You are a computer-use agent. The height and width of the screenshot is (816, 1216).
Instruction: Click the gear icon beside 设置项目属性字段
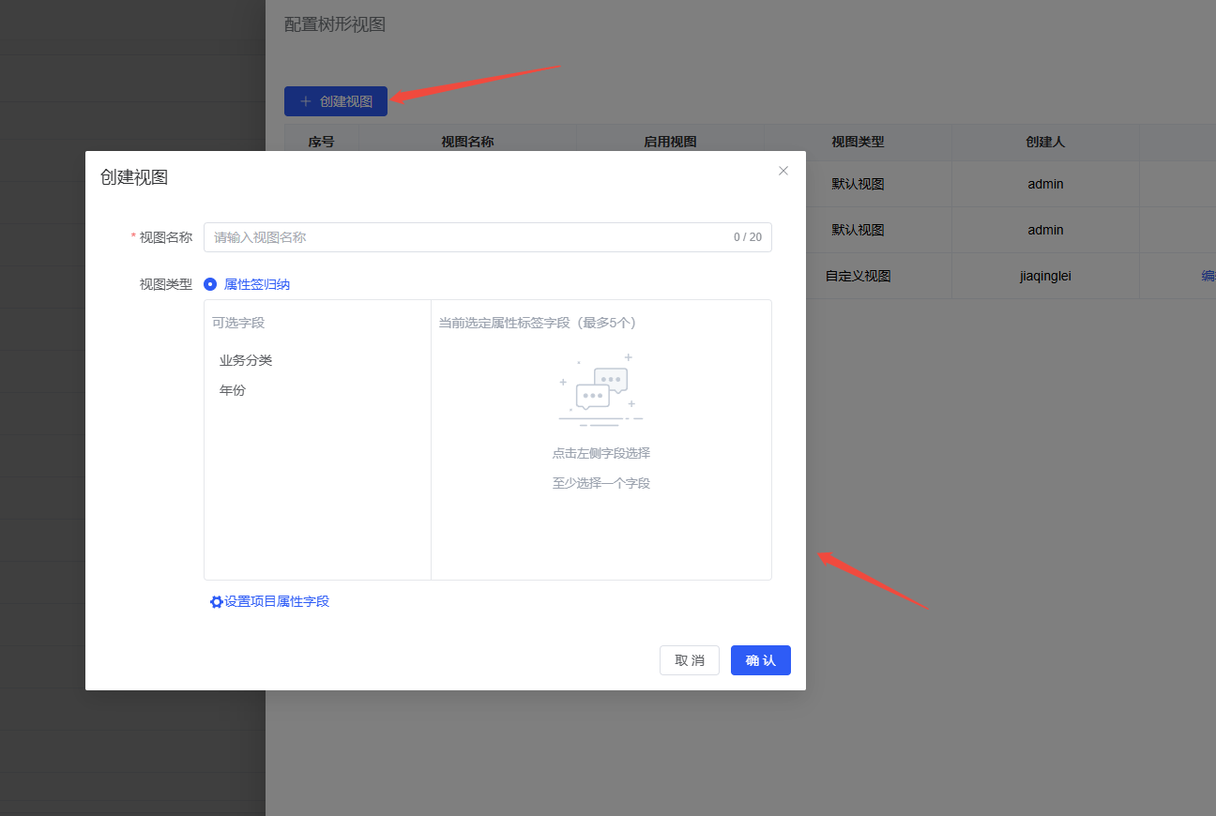coord(216,602)
